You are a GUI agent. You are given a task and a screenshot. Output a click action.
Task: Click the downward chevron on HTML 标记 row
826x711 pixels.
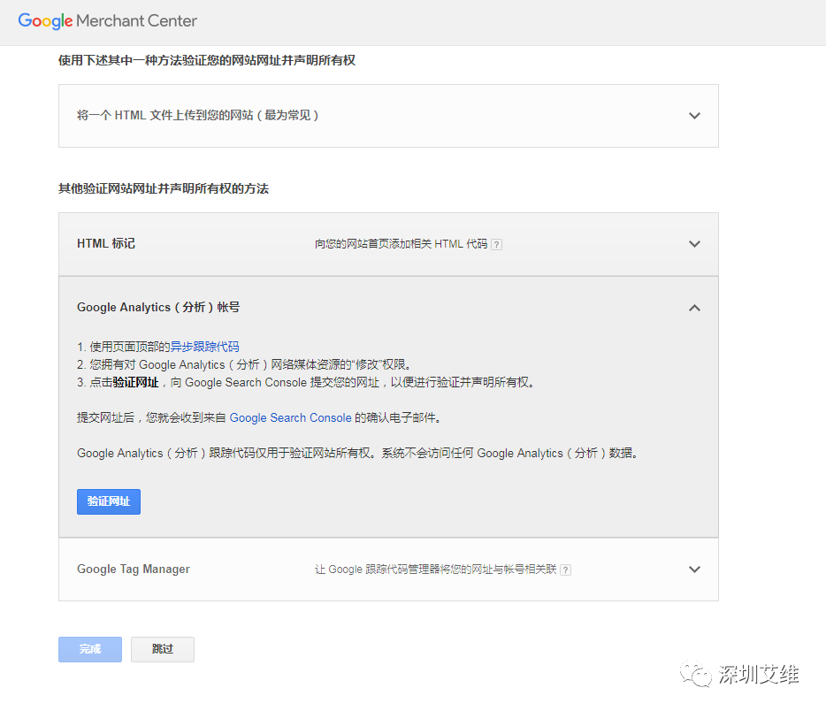click(695, 244)
